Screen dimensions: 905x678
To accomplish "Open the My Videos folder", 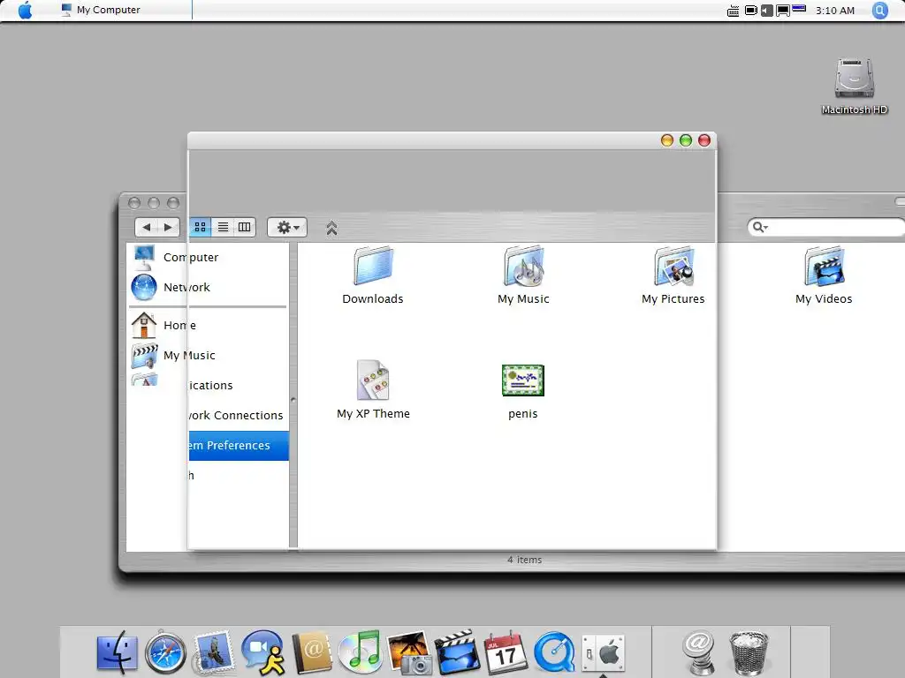I will 824,275.
